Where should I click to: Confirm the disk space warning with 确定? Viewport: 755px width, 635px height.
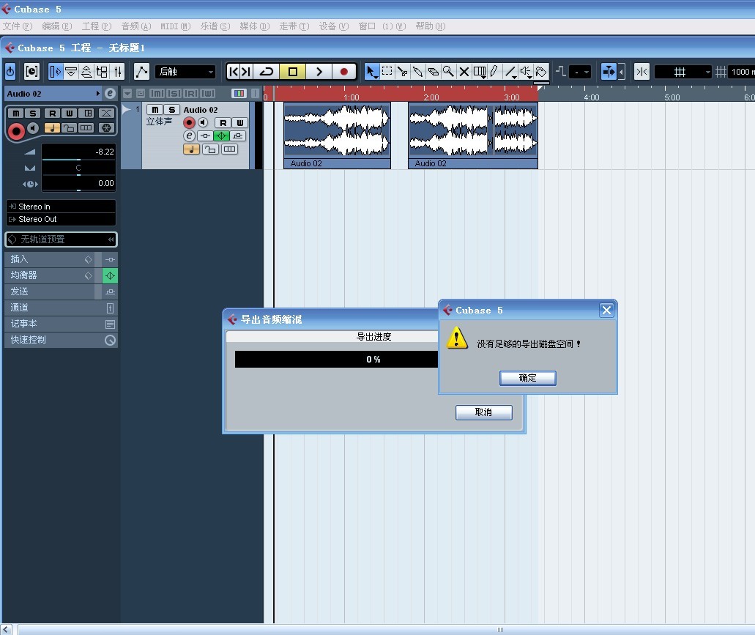pyautogui.click(x=527, y=378)
